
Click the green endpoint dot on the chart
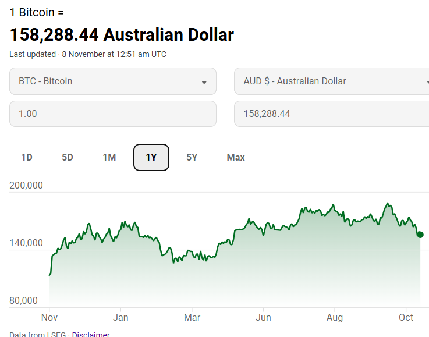(420, 235)
